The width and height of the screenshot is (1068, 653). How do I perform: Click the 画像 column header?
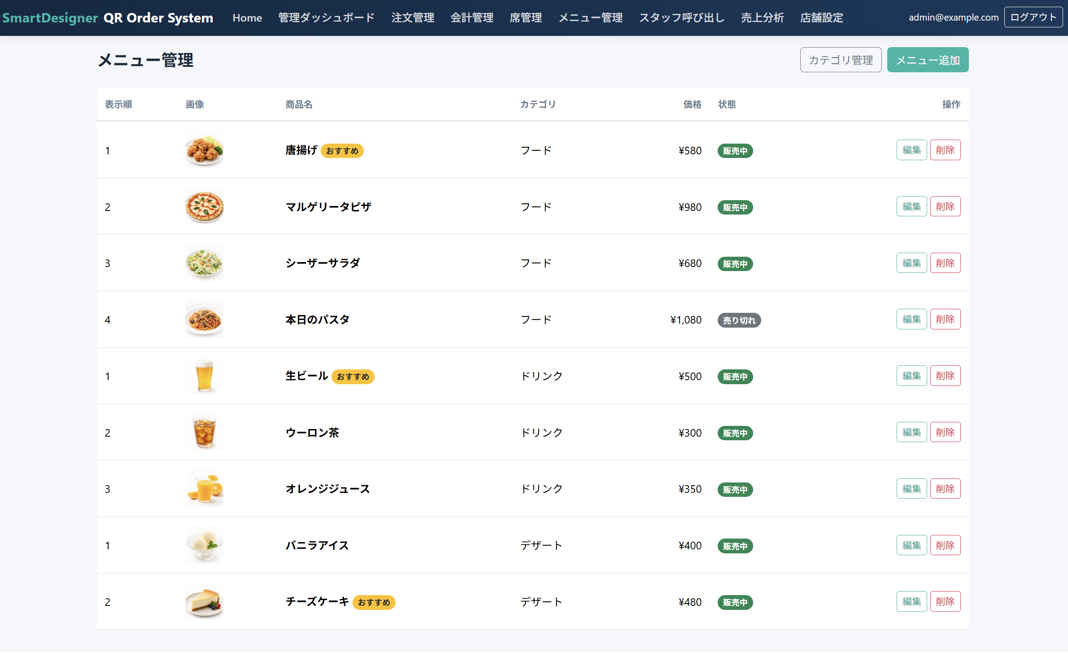tap(195, 104)
